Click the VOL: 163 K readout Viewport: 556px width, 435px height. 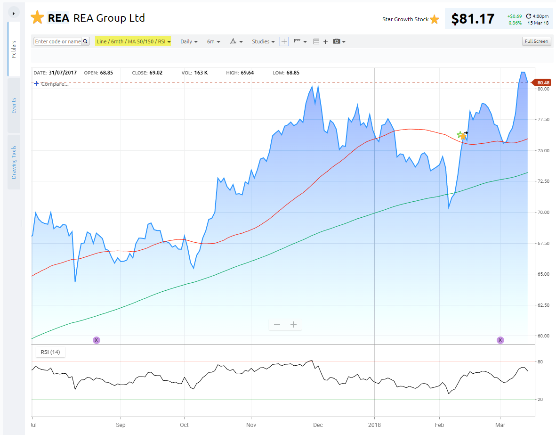pyautogui.click(x=195, y=73)
